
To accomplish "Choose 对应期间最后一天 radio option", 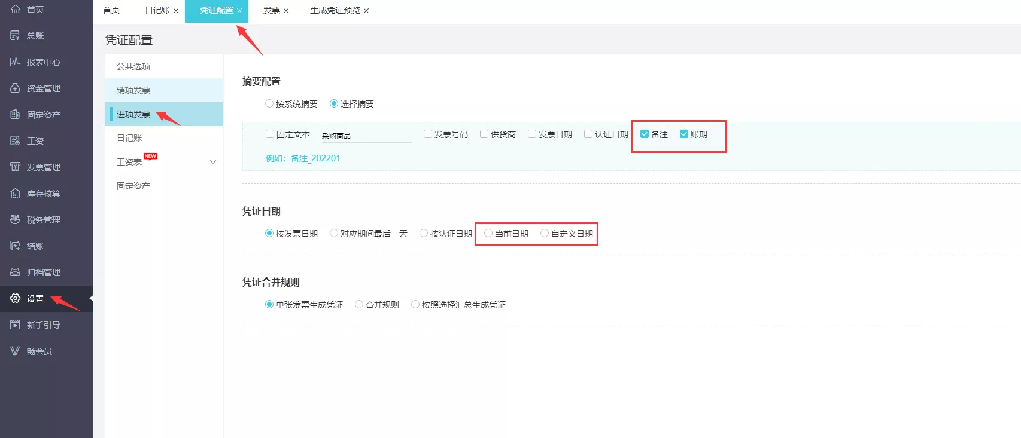I will click(334, 233).
